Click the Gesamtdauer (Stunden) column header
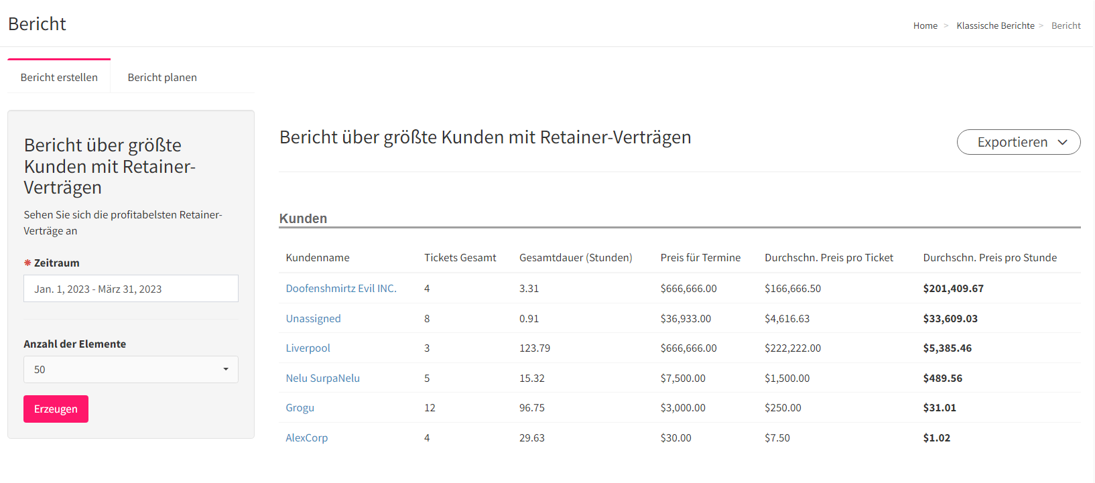 click(x=576, y=257)
